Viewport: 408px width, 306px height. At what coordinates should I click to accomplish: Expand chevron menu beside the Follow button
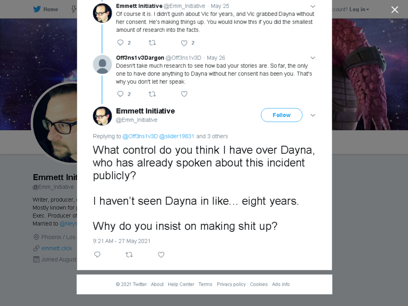(313, 115)
